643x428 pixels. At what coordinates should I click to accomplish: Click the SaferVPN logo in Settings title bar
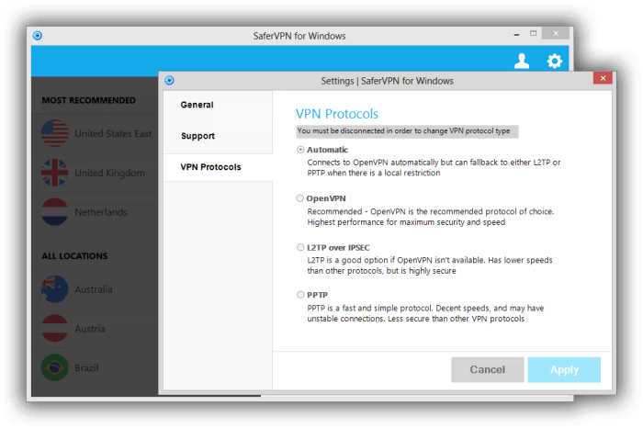point(169,80)
